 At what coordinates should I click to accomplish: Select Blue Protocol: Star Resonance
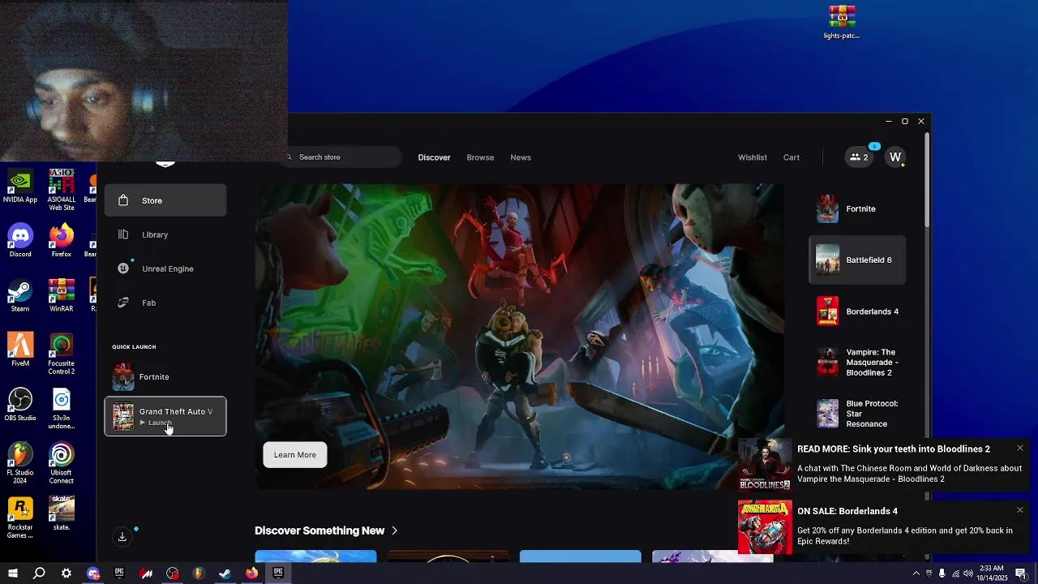click(857, 414)
